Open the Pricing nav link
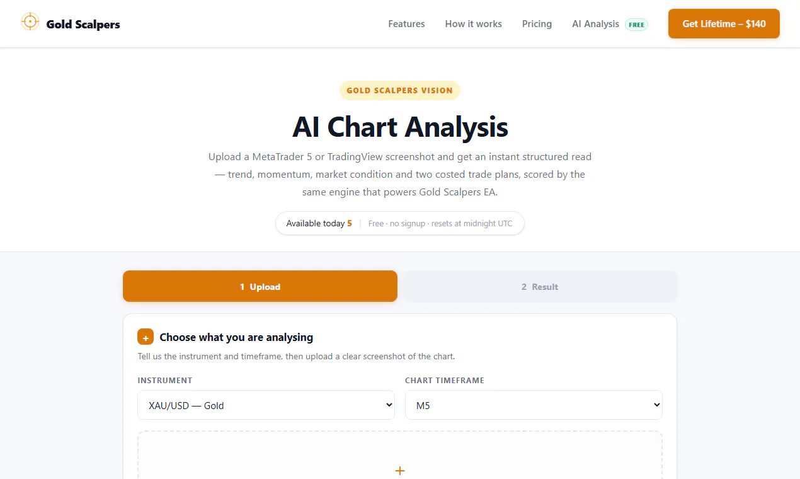Viewport: 800px width, 479px height. pos(537,24)
